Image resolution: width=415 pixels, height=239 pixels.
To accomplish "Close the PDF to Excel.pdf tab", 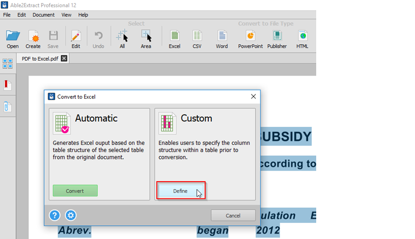I will (64, 58).
